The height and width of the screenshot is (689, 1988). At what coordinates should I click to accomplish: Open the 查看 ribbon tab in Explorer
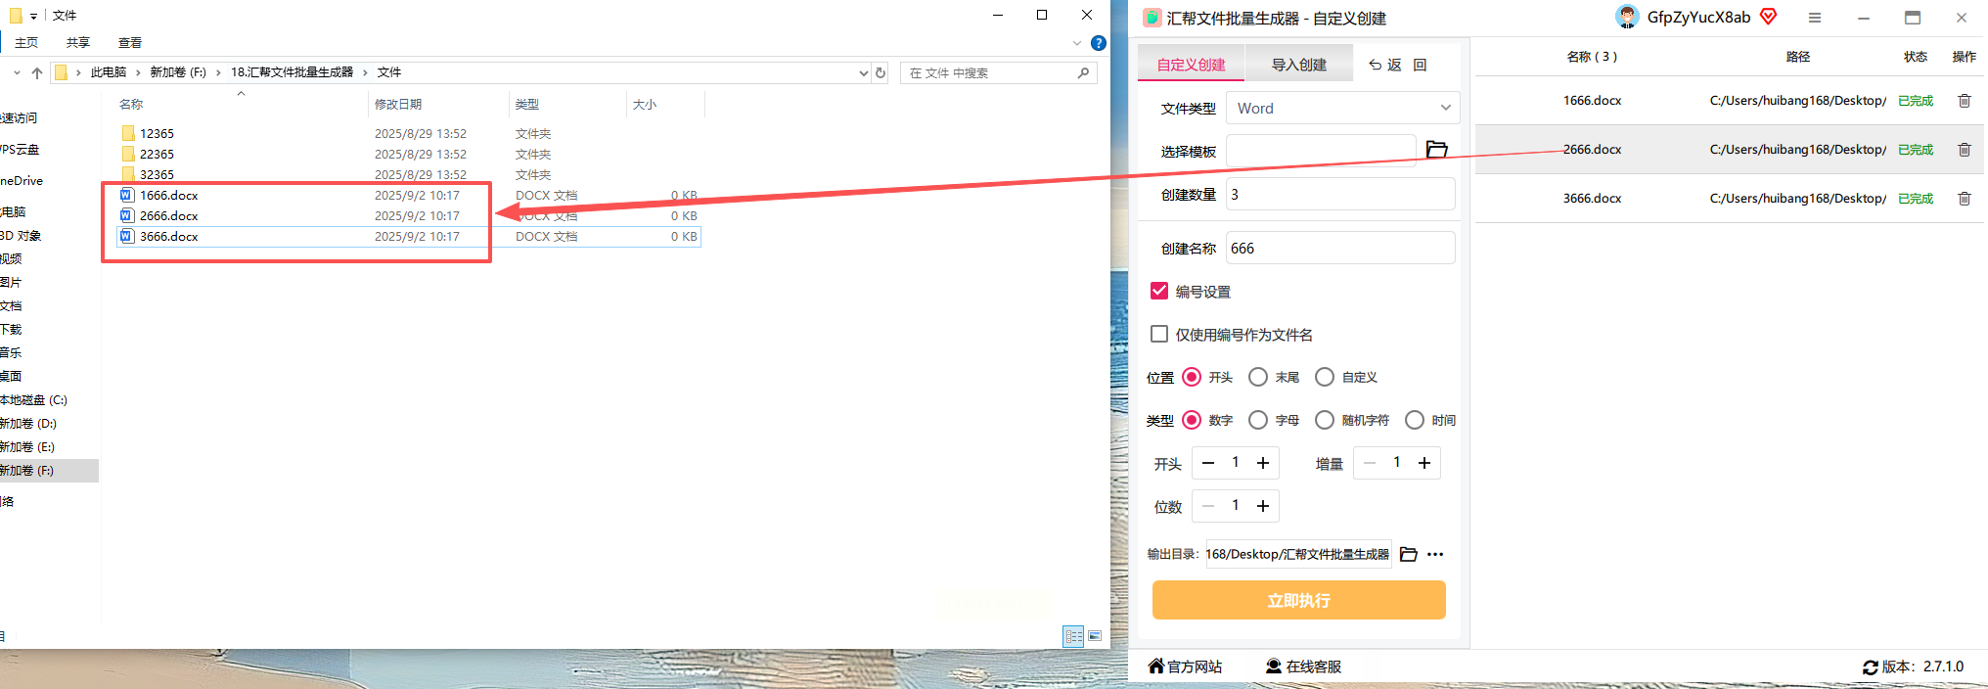[130, 43]
